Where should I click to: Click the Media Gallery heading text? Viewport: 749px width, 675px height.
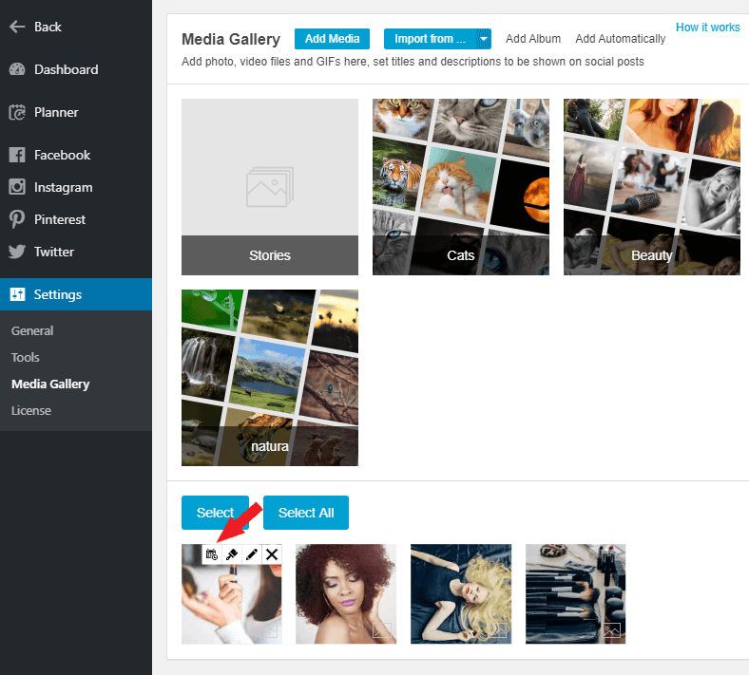[231, 39]
